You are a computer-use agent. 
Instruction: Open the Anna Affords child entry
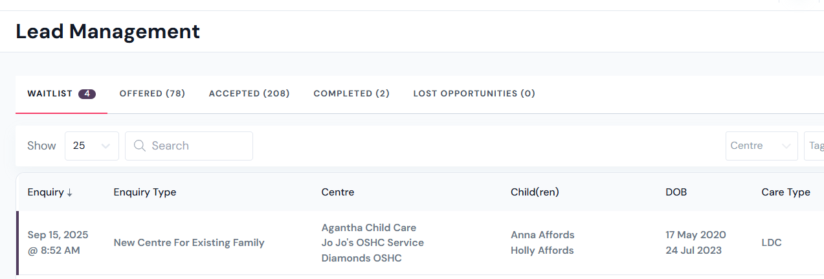click(542, 235)
